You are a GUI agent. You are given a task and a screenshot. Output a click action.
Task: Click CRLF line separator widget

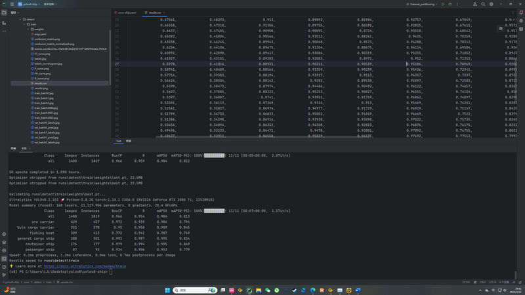click(483, 283)
